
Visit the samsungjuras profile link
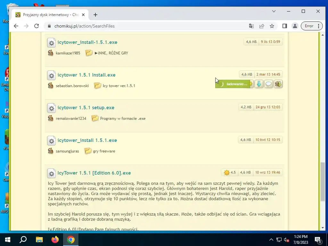pyautogui.click(x=67, y=151)
